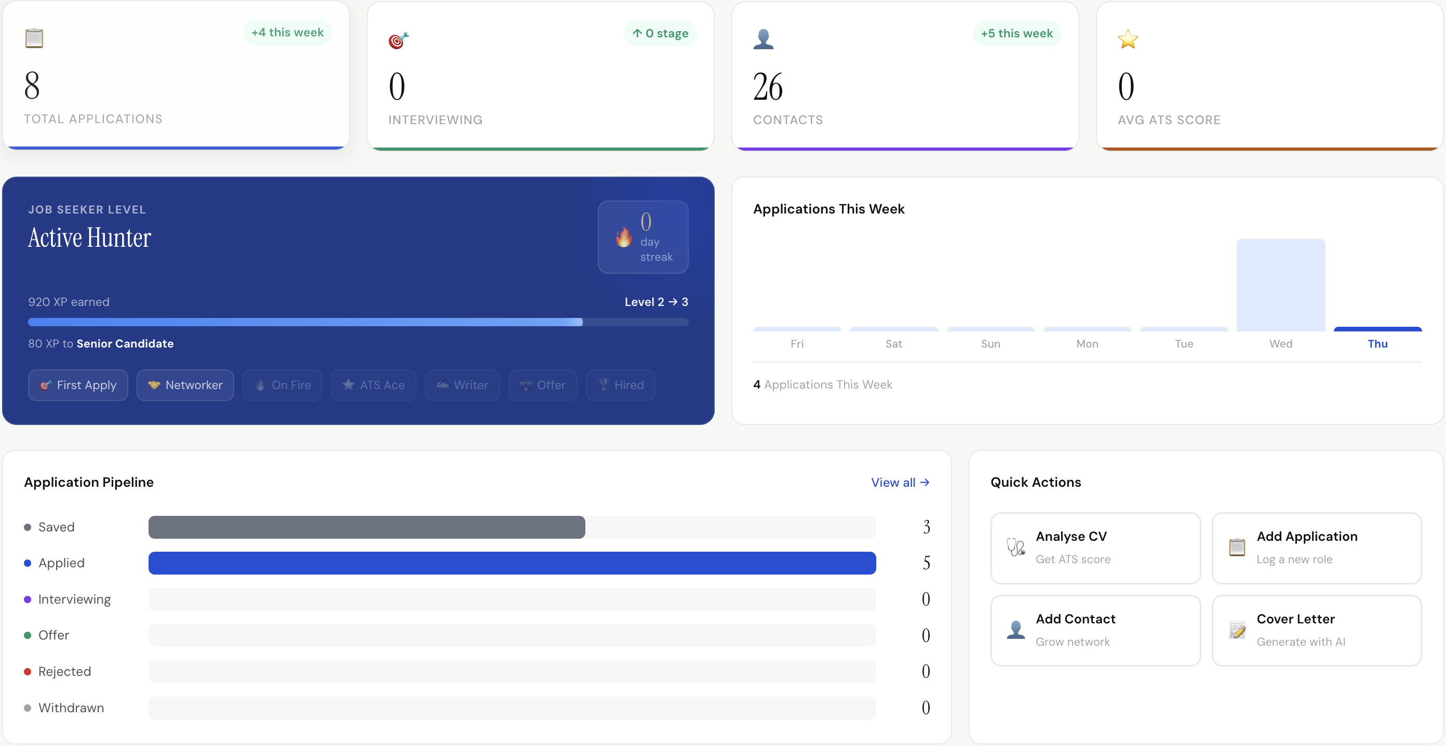Click the Mon bar in weekly chart
Viewport: 1446px width, 746px height.
coord(1087,329)
